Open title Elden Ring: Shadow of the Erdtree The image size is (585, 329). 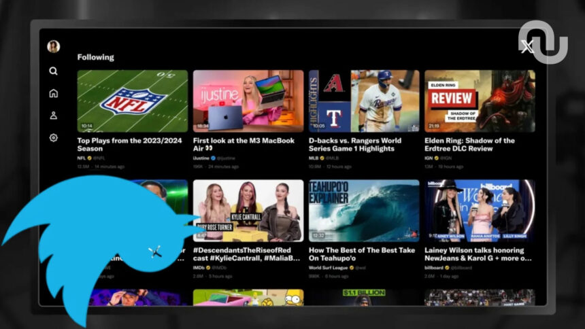[x=470, y=144]
